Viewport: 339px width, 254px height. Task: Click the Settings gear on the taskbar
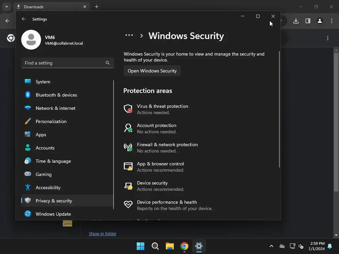(199, 246)
